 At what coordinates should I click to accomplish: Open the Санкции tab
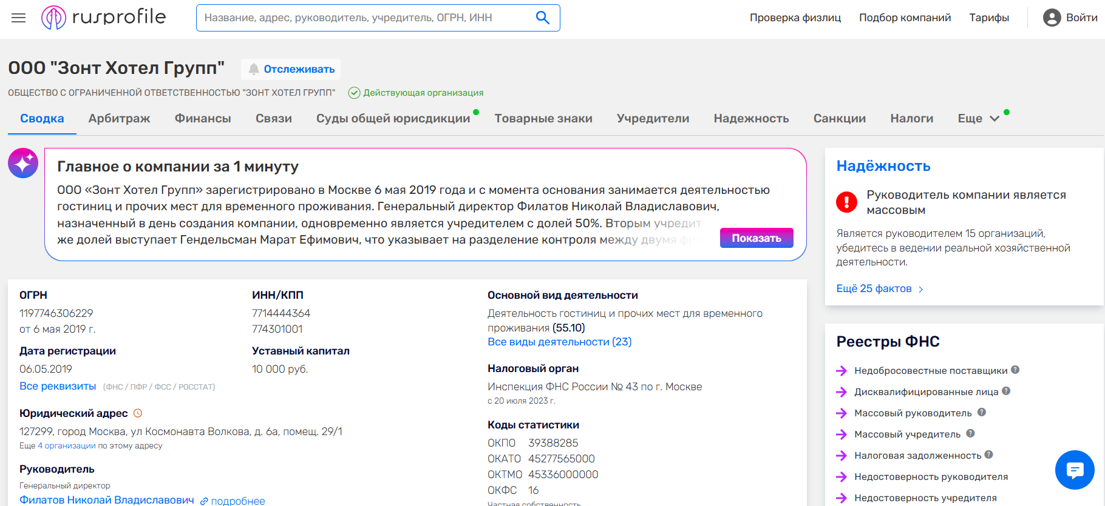[x=840, y=119]
